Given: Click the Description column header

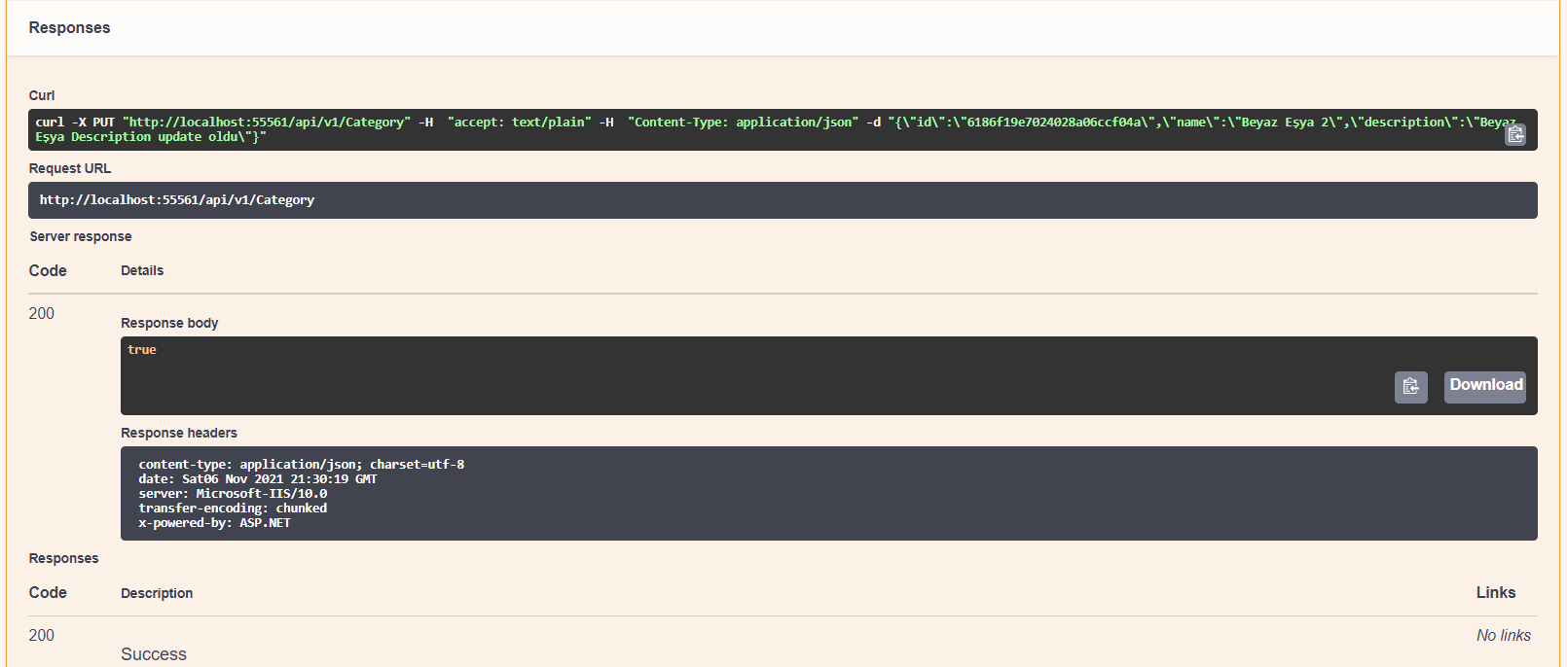Looking at the screenshot, I should click(x=157, y=593).
